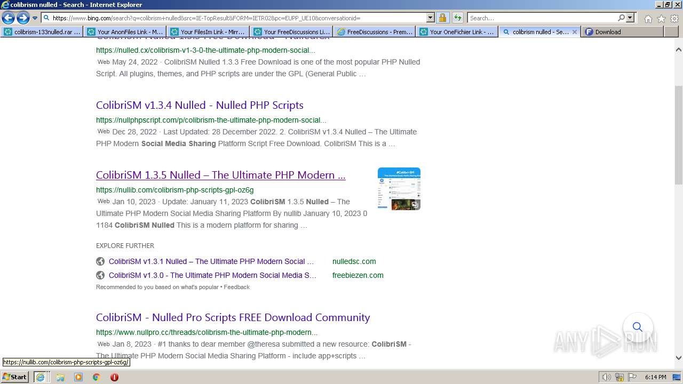Viewport: 683px width, 384px height.
Task: Click globe icon beside ColibriSM v1.3.0 link
Action: tap(100, 275)
